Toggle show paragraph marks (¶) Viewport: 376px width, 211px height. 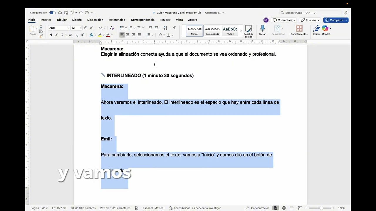coord(174,28)
